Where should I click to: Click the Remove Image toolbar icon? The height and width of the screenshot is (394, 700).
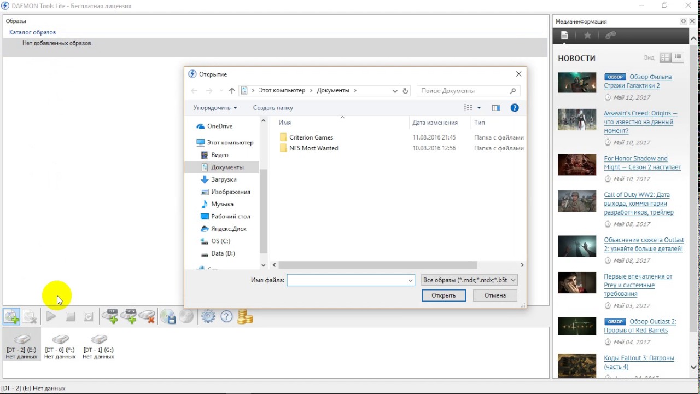30,316
